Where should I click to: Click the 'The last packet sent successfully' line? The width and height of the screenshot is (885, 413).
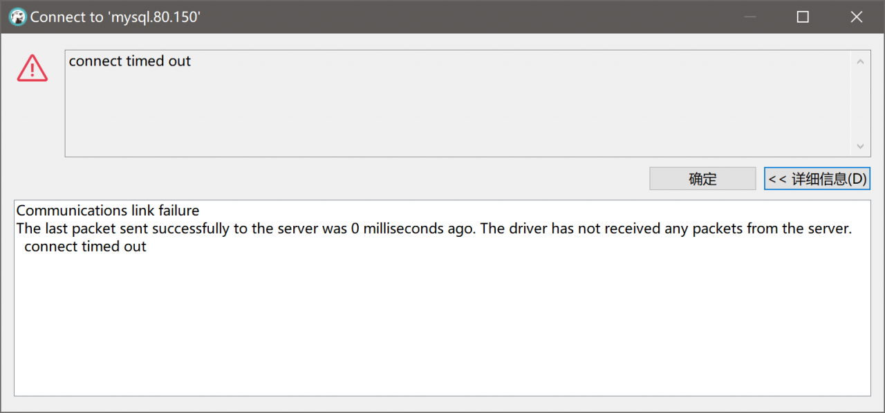[x=434, y=229]
